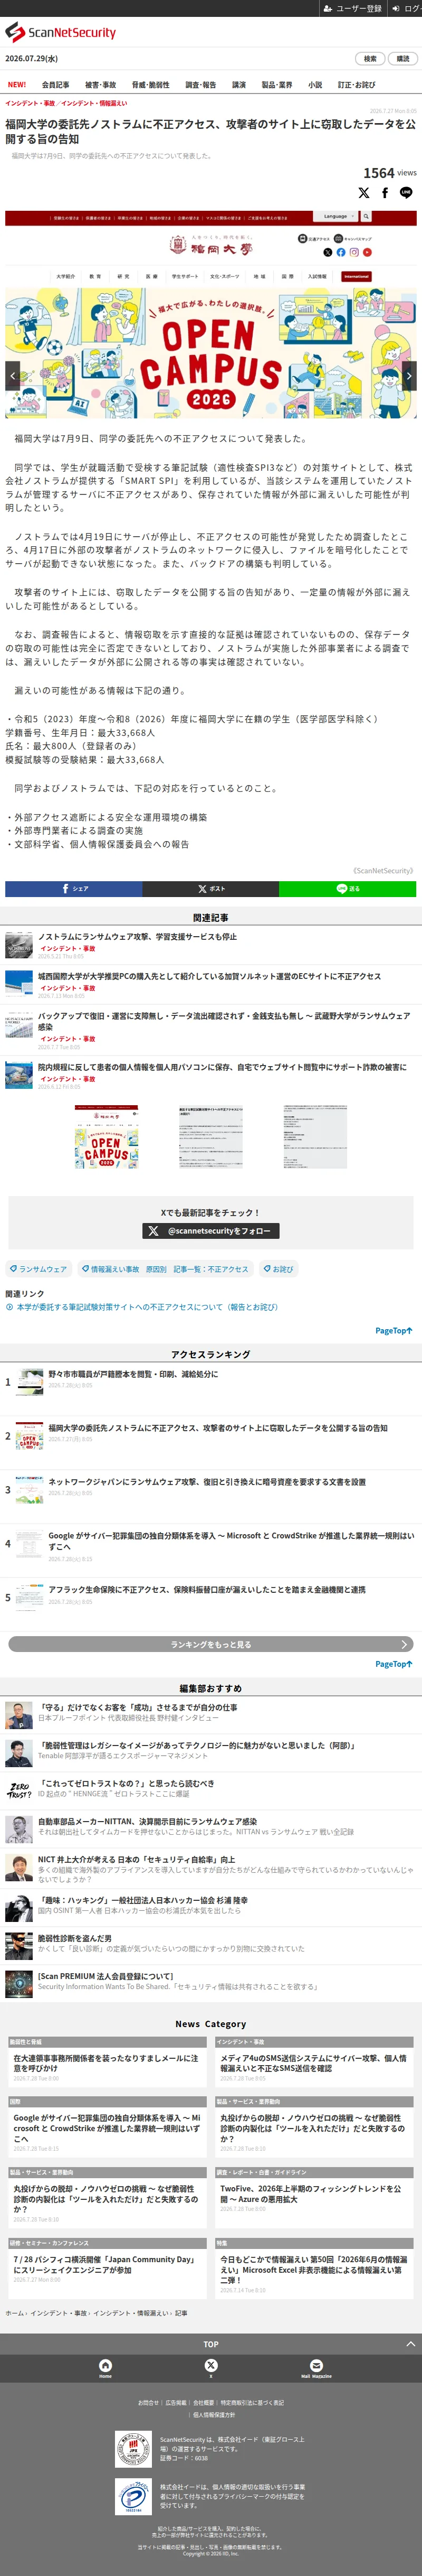Open the Open Campus thumbnail in the image gallery
422x2576 pixels.
click(105, 1136)
